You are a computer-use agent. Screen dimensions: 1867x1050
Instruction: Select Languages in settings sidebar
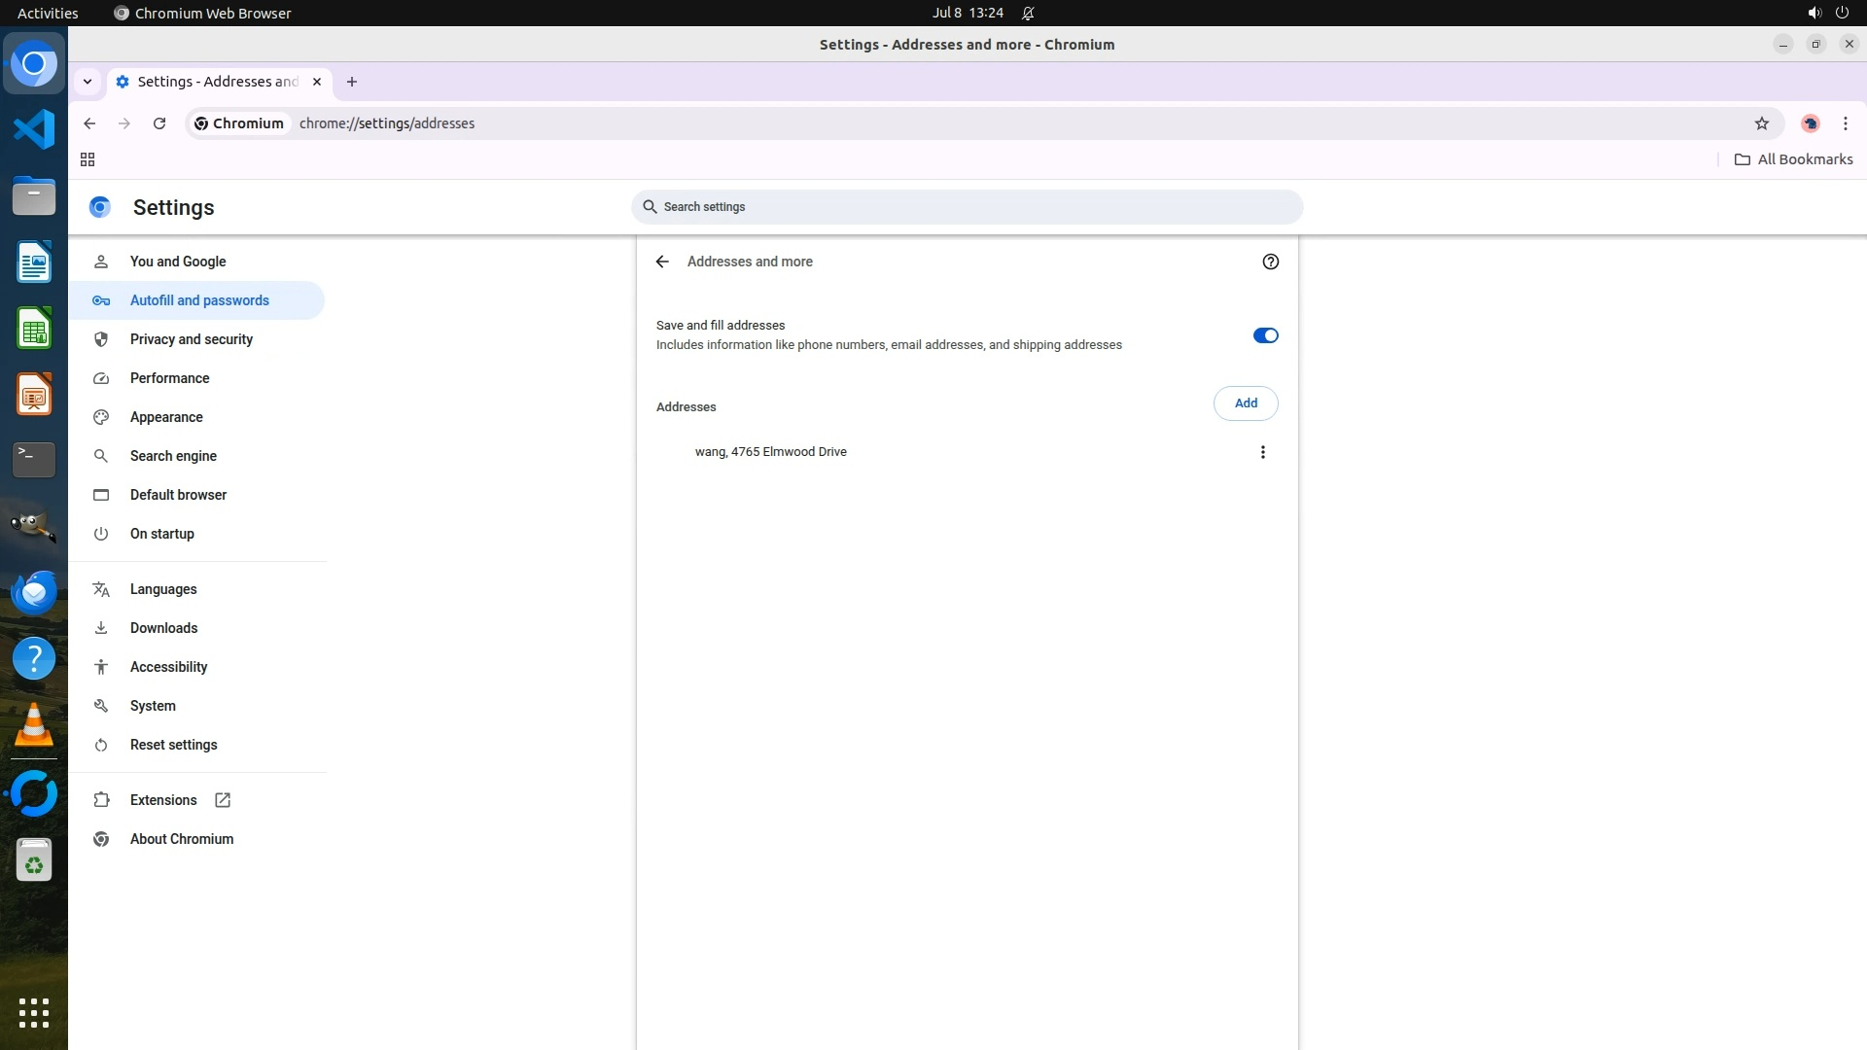163,589
